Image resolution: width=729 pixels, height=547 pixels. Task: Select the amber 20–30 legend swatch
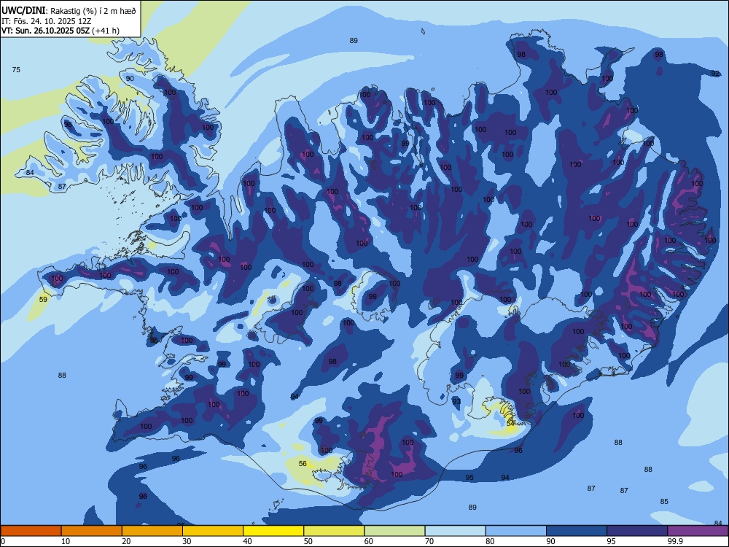pyautogui.click(x=152, y=531)
